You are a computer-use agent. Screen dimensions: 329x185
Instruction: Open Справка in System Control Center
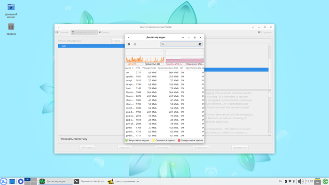[265, 32]
